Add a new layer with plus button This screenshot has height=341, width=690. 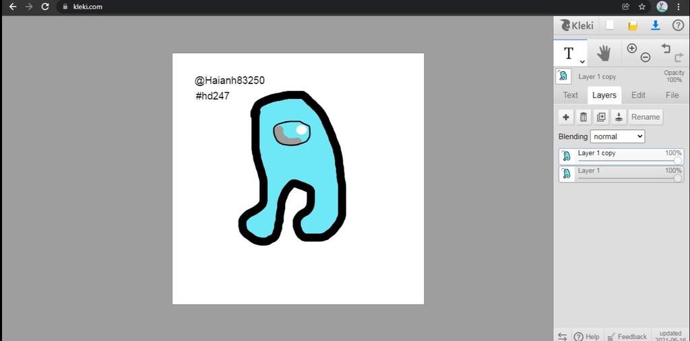click(x=566, y=117)
